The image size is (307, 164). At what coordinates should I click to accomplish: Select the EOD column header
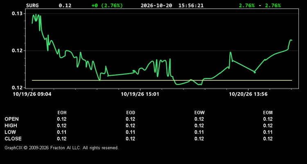point(131,113)
